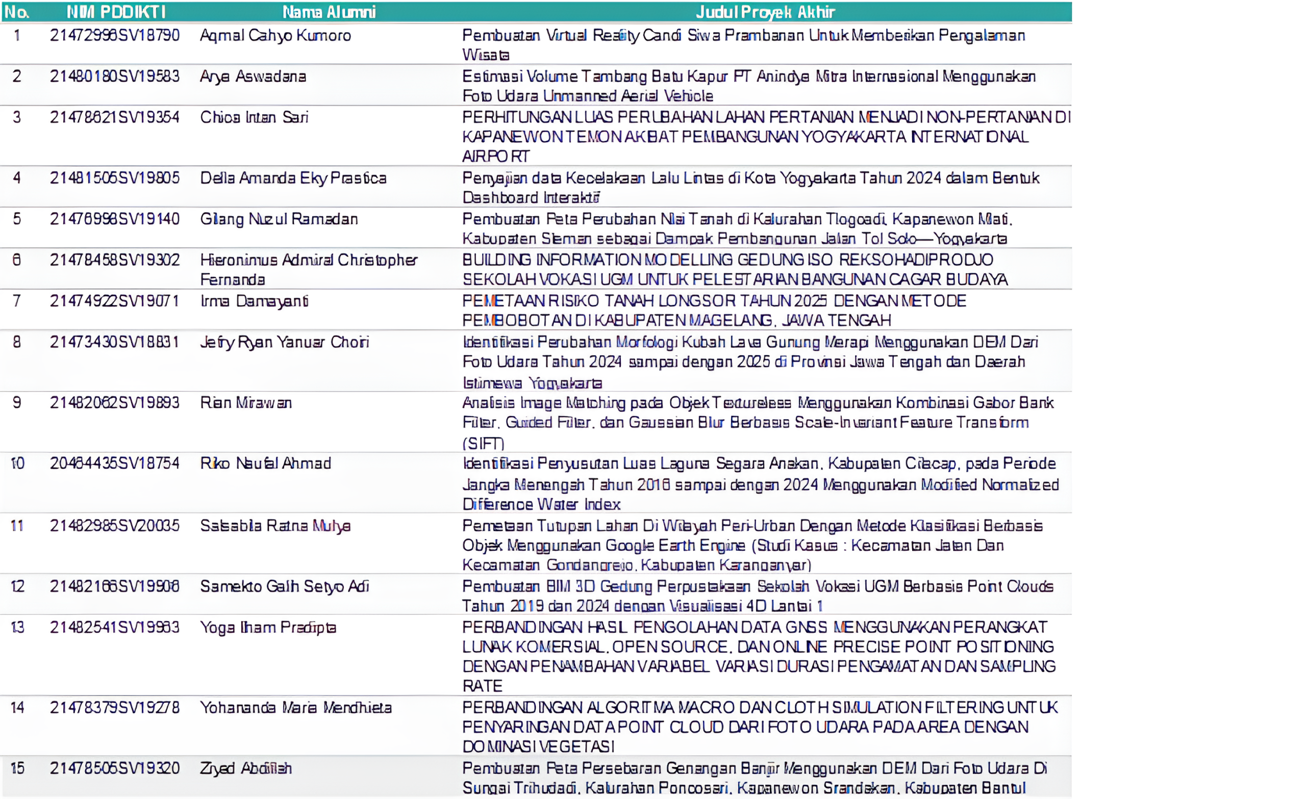This screenshot has height=799, width=1306.
Task: Click Salsabila Ratna Mulya's name cell
Action: click(x=275, y=526)
